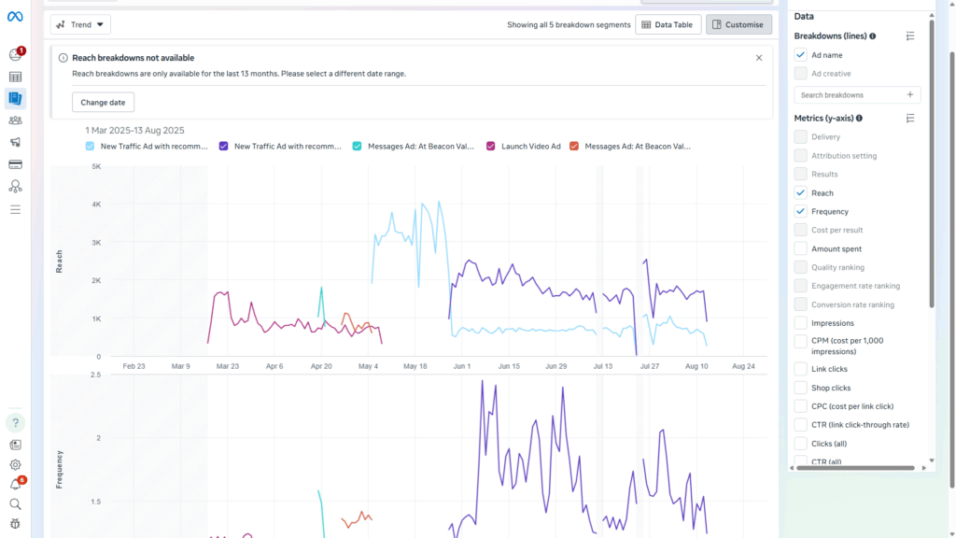Open the Help question mark icon
956x538 pixels.
15,423
